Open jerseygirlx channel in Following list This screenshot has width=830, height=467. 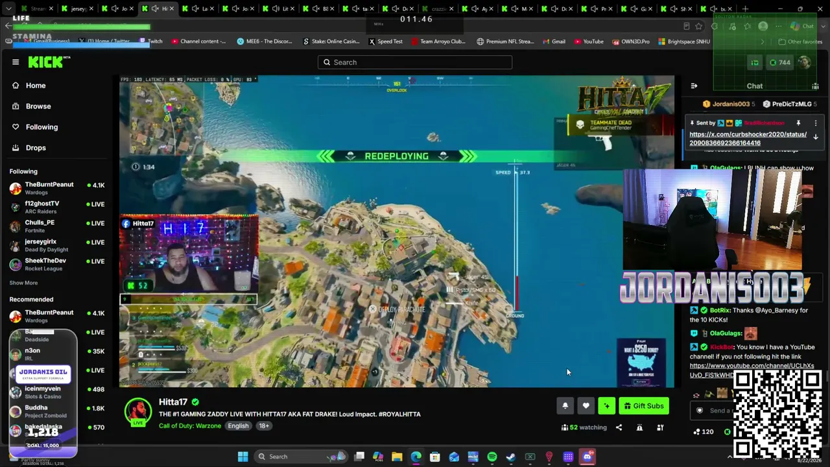pos(57,245)
